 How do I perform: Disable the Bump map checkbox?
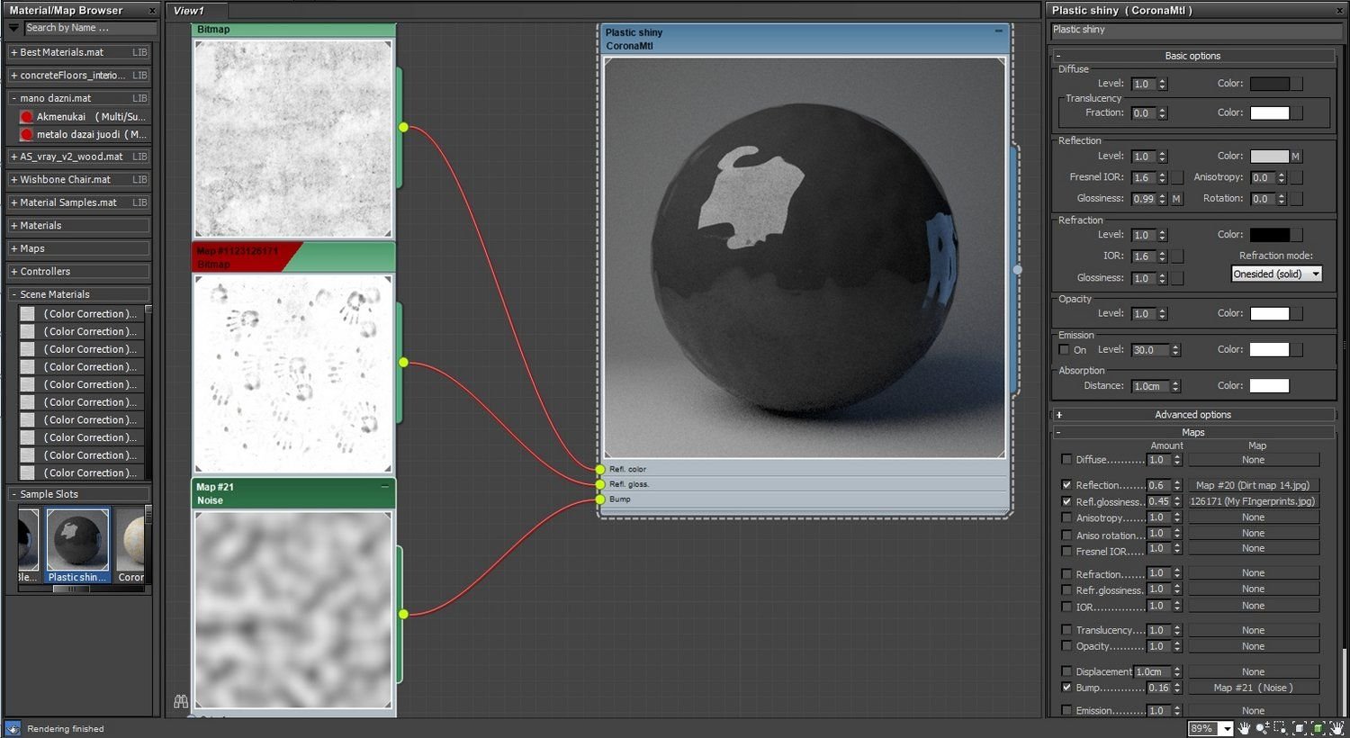click(1066, 688)
